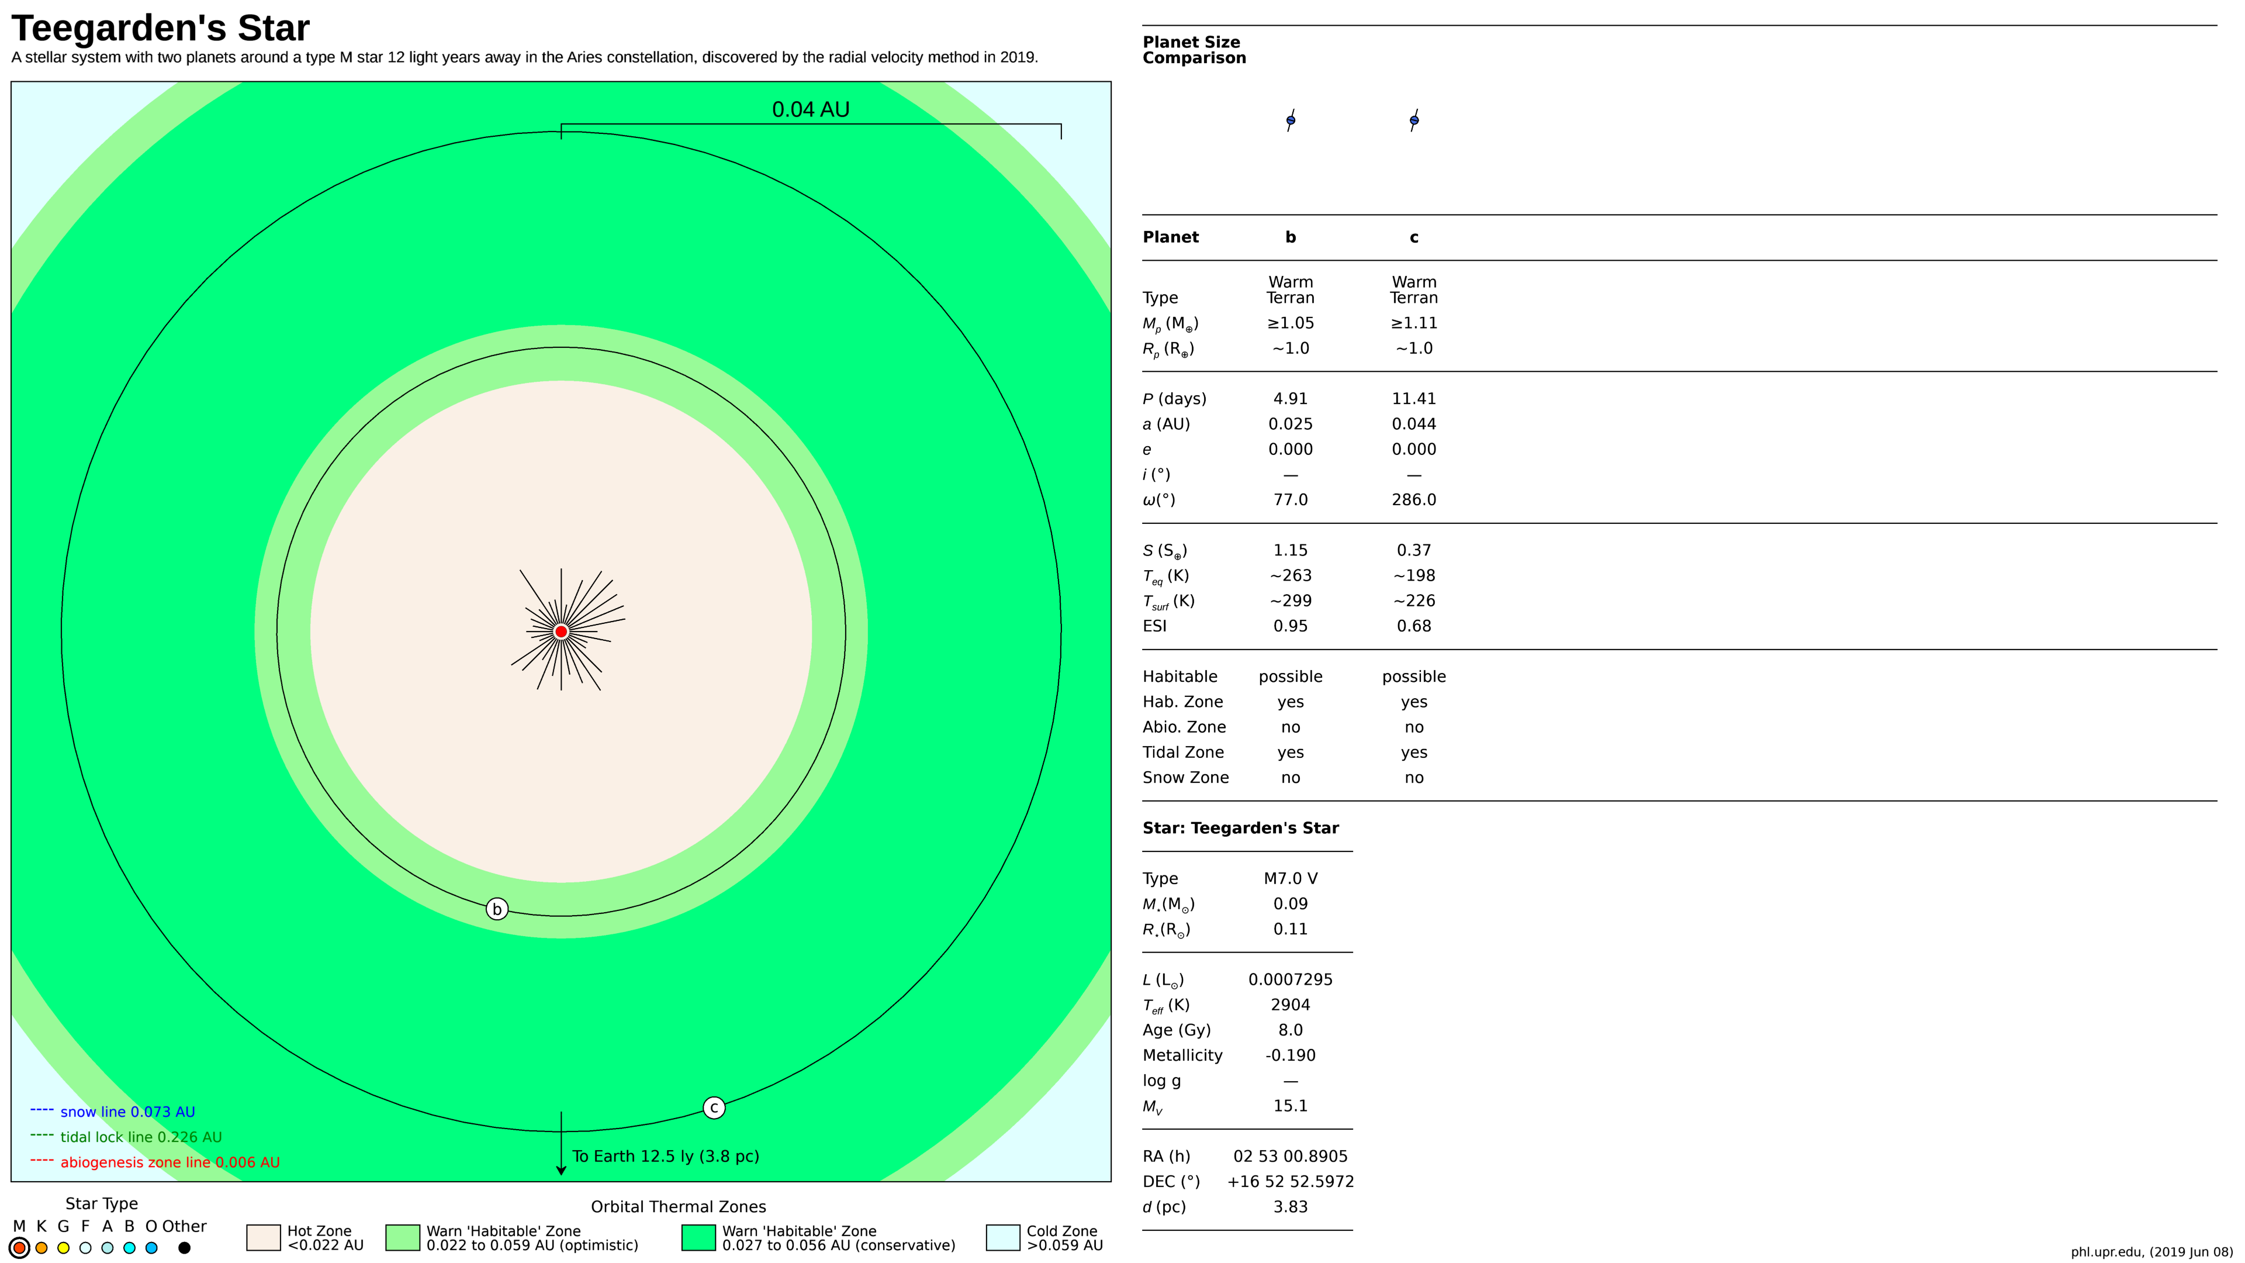Click the black 'Other' star type icon

point(184,1247)
